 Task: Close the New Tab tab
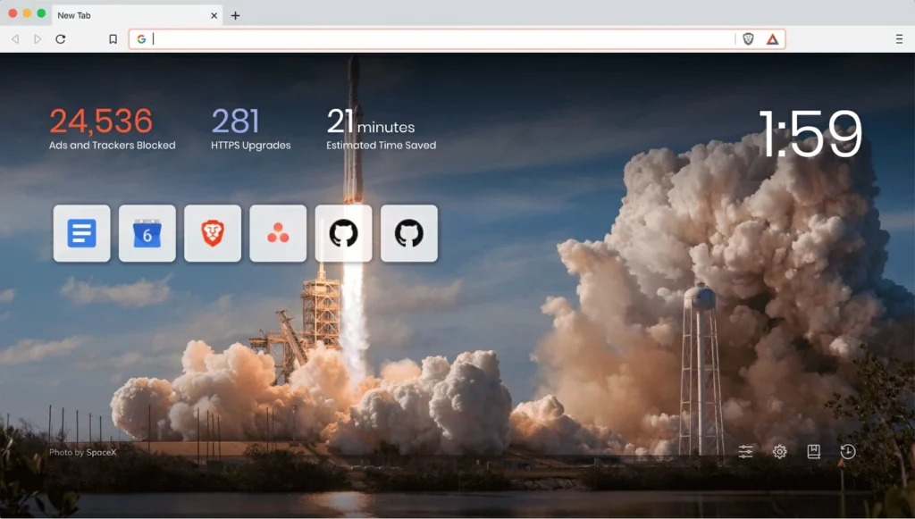click(214, 15)
